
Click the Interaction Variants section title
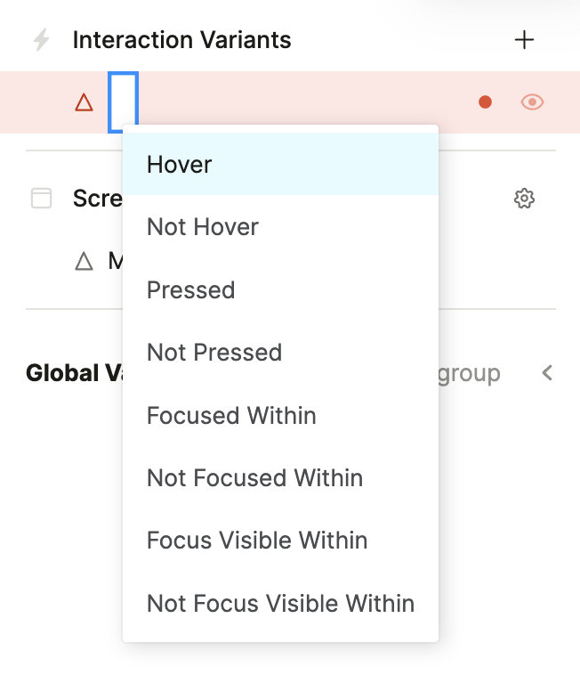pos(181,40)
